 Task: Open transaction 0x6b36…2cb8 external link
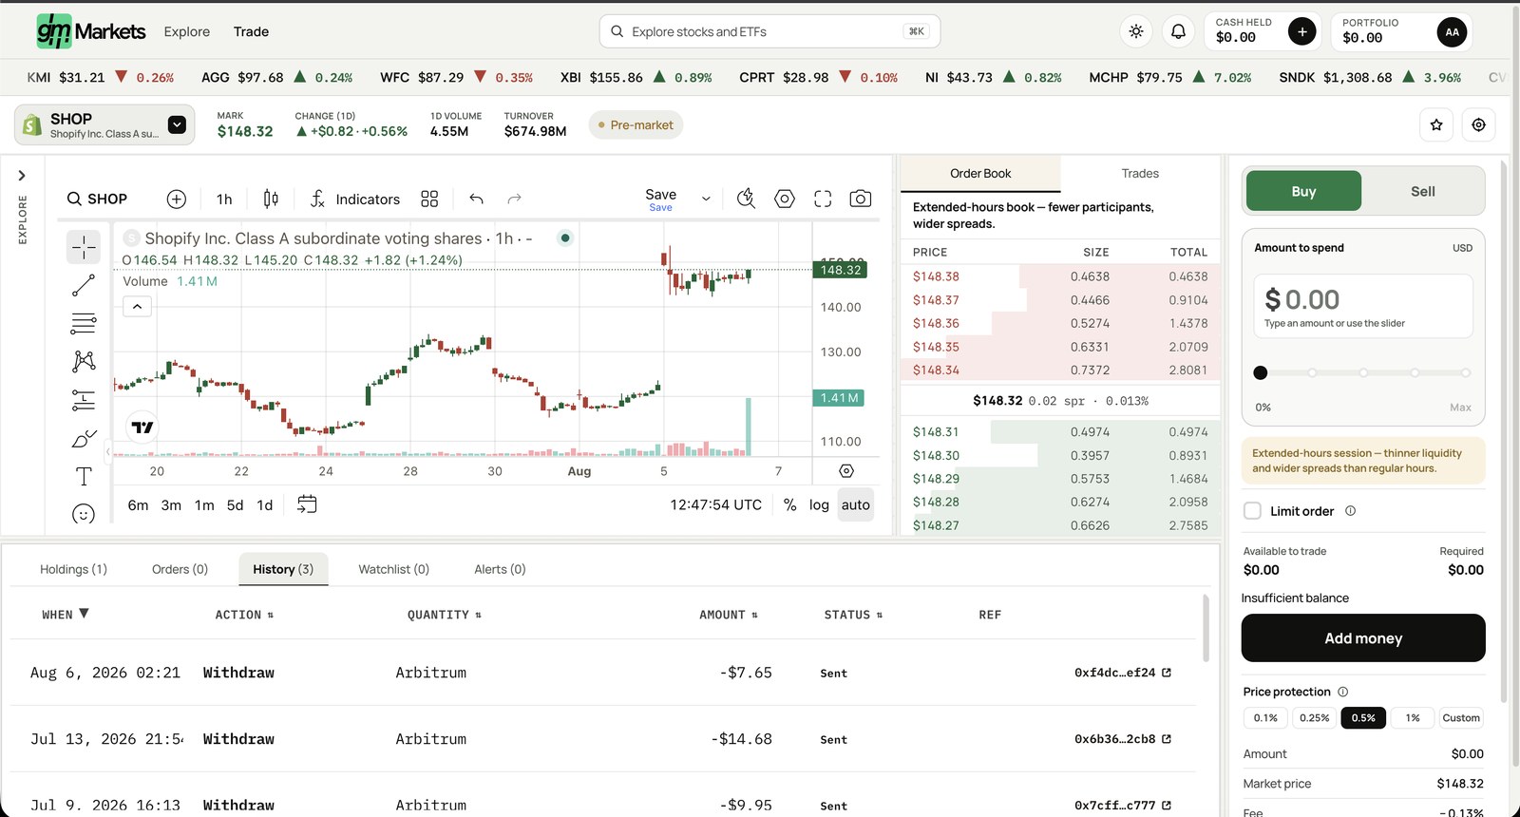tap(1167, 739)
